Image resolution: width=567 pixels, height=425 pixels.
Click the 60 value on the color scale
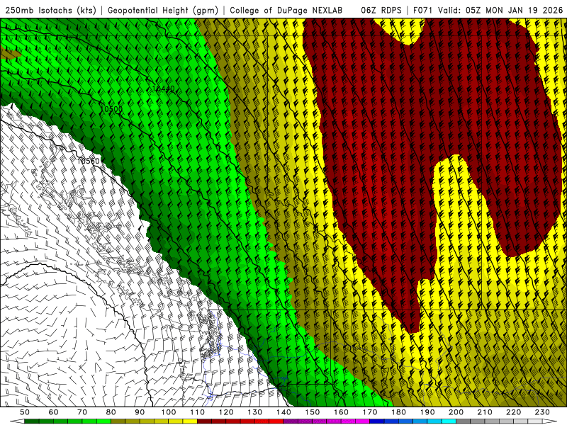pyautogui.click(x=54, y=412)
